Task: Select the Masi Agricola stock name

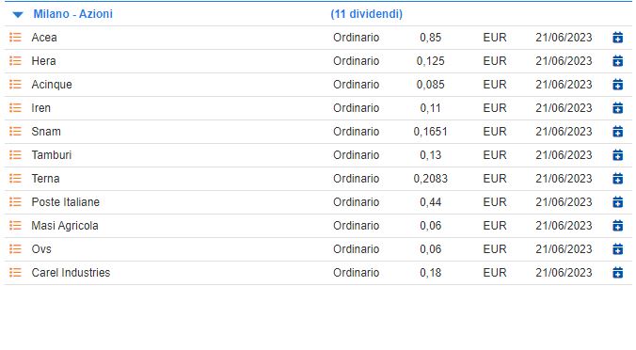Action: (65, 226)
